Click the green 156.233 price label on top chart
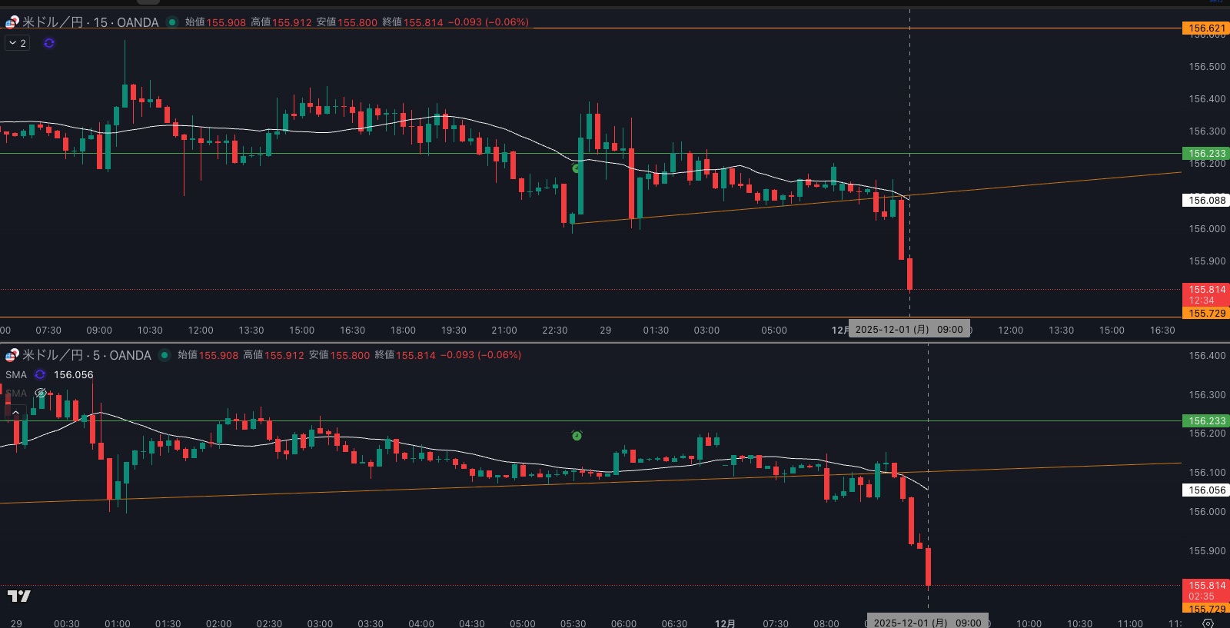The width and height of the screenshot is (1230, 628). click(1206, 154)
